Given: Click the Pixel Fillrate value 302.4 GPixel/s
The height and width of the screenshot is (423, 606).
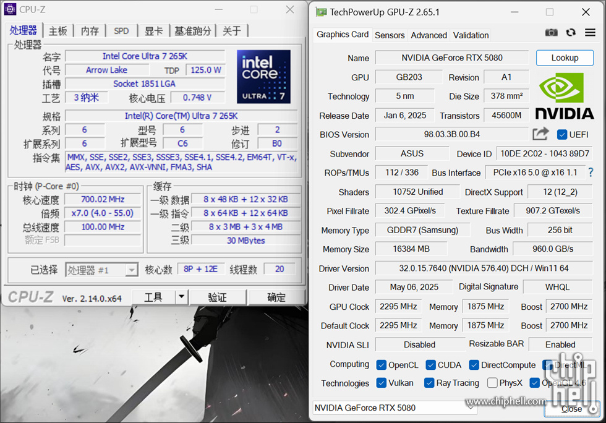Looking at the screenshot, I should (409, 211).
